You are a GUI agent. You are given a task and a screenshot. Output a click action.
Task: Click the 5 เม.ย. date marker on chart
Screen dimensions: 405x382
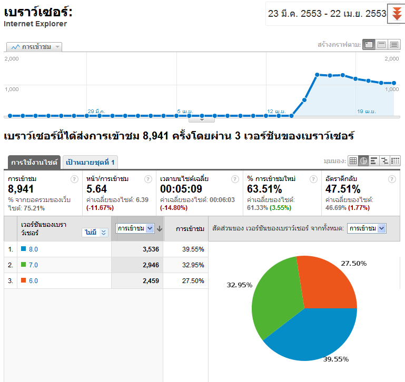[x=185, y=111]
